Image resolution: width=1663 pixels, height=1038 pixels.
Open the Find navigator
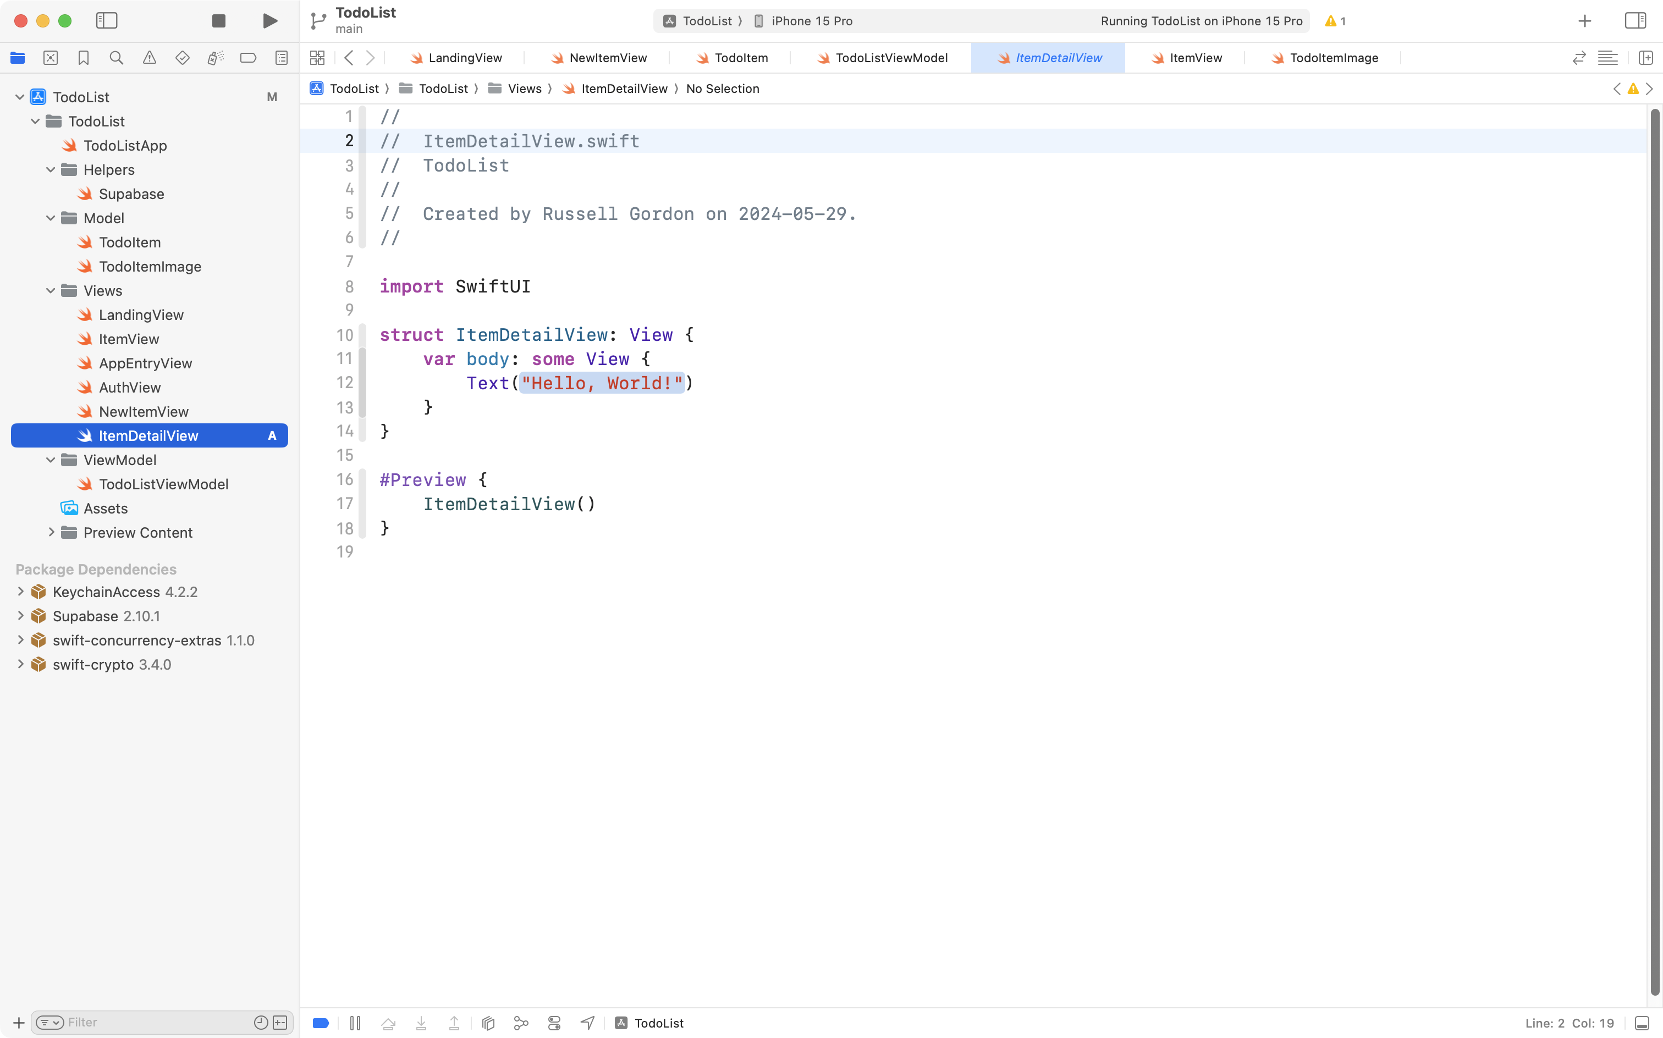pos(116,58)
